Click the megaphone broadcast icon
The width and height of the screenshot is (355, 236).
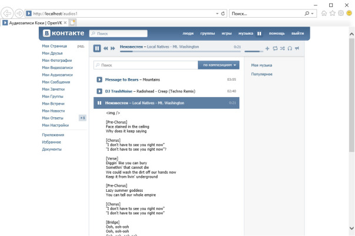pyautogui.click(x=297, y=48)
